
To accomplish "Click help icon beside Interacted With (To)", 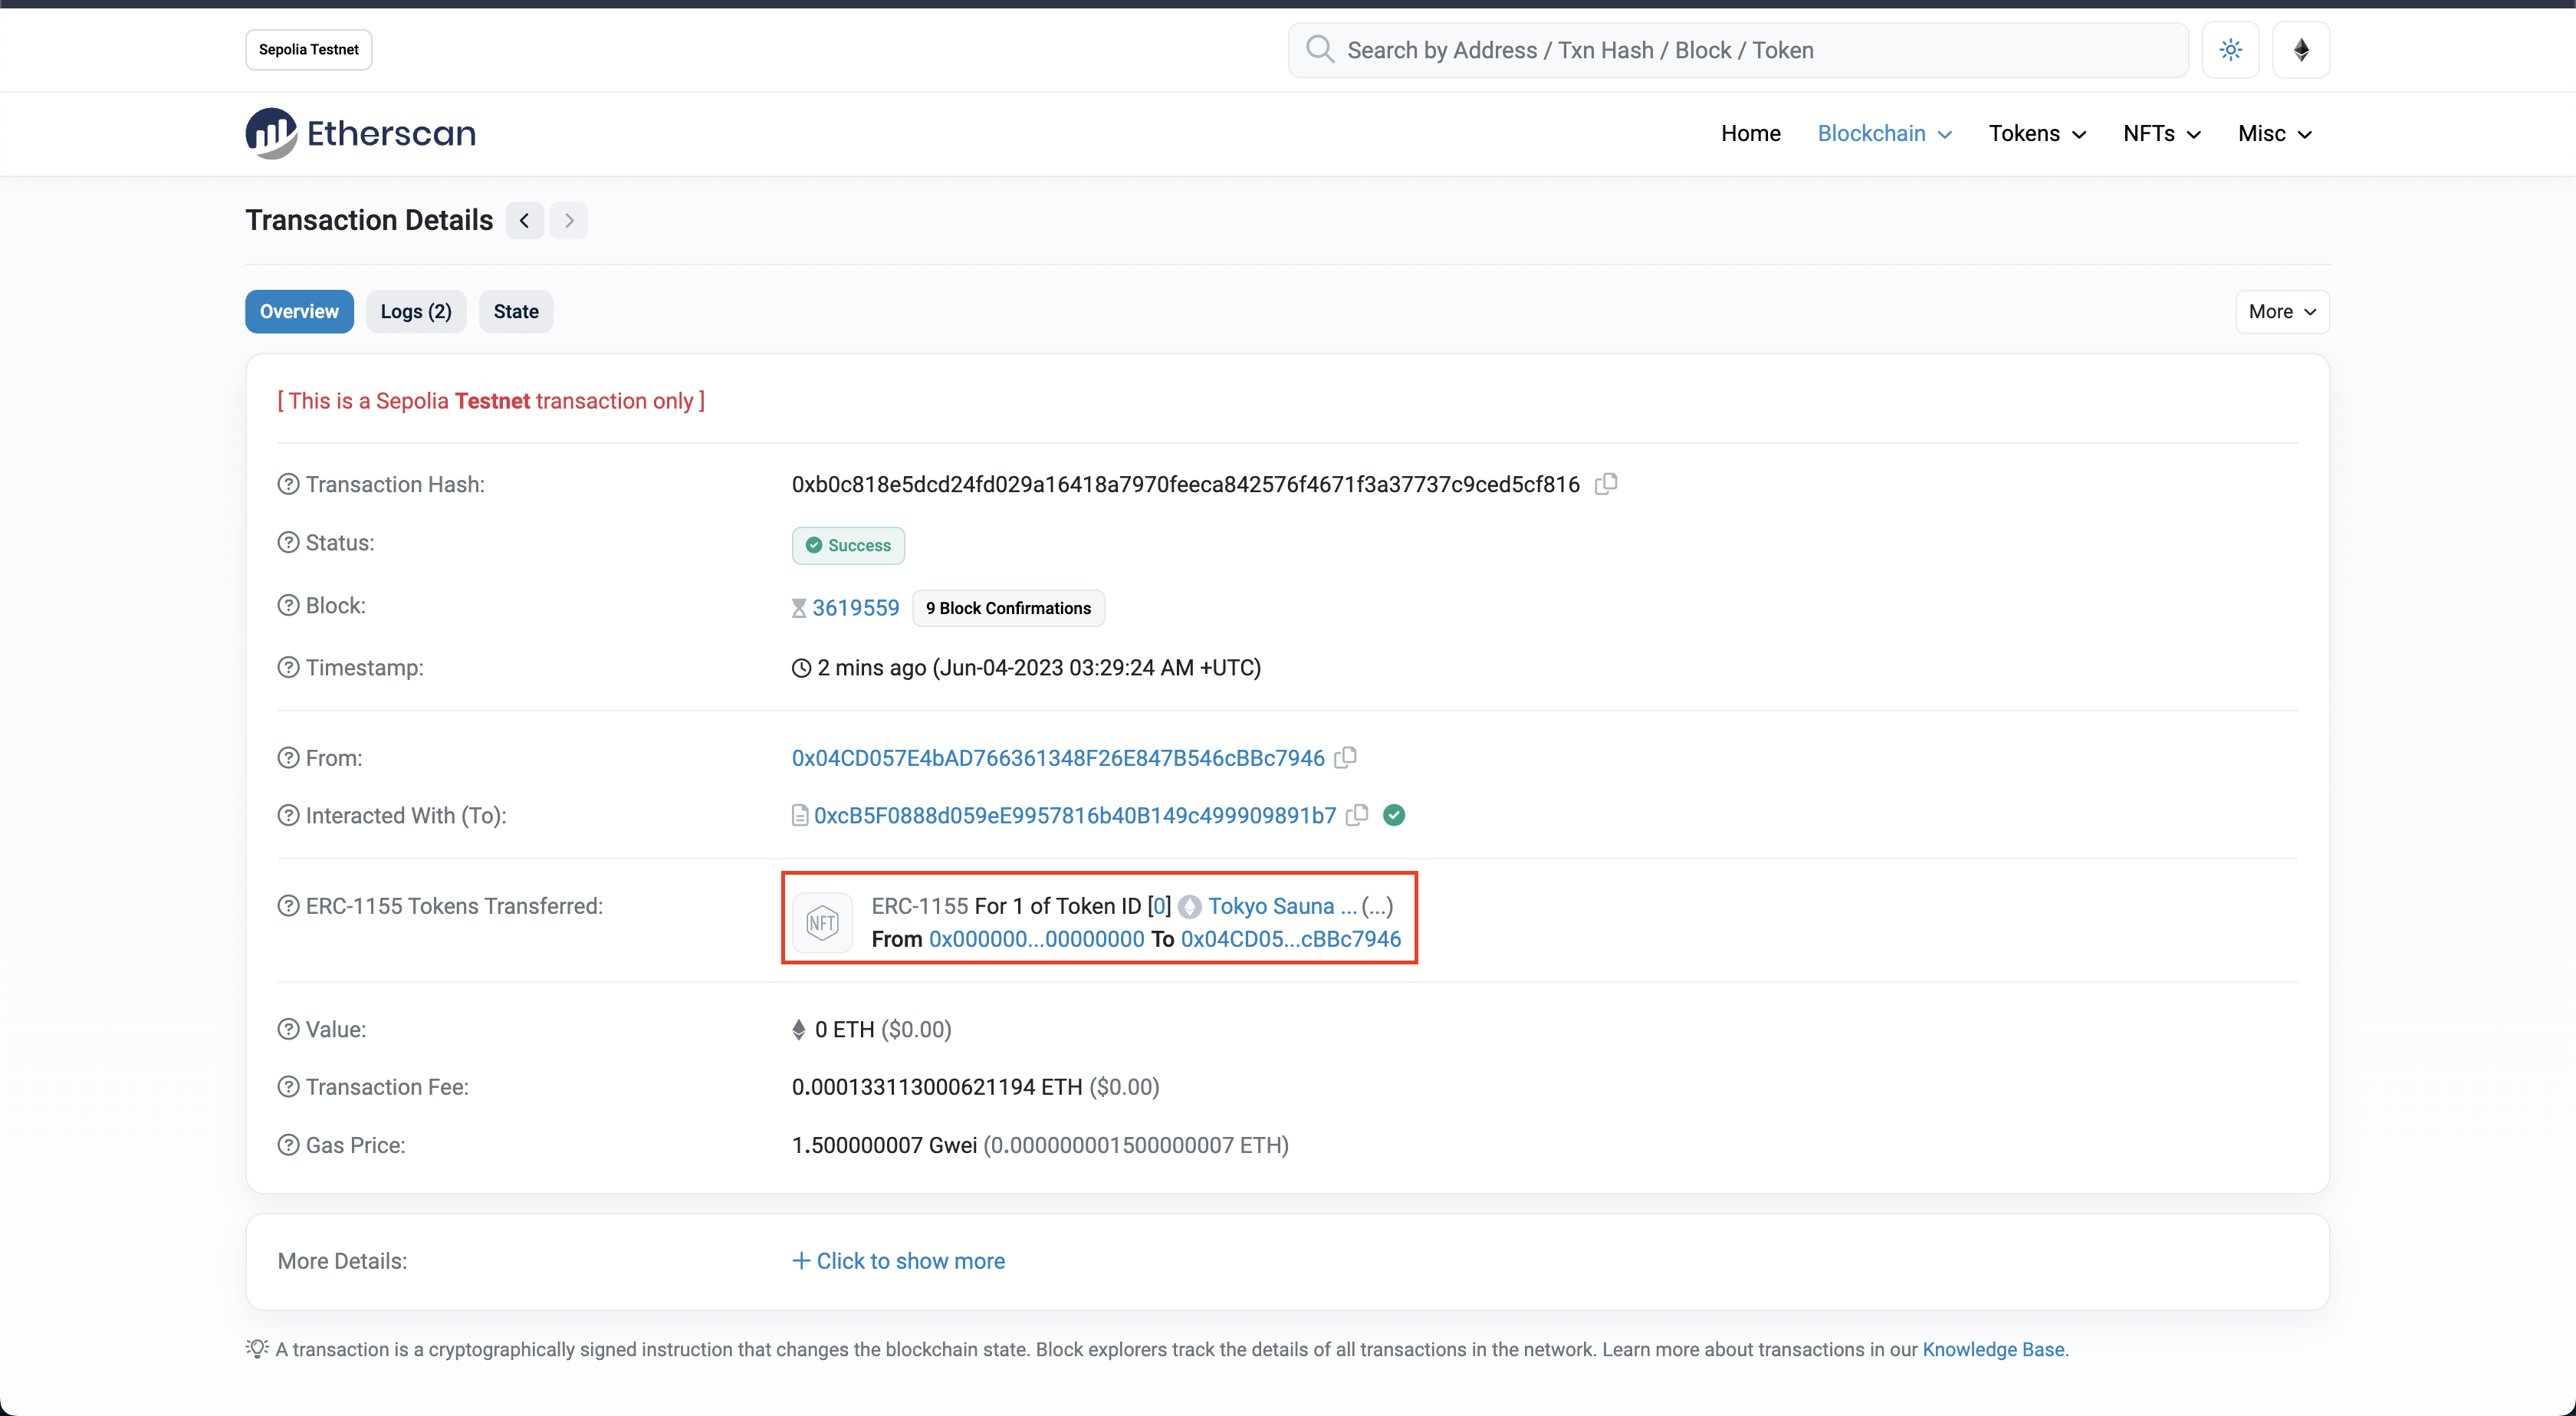I will click(x=288, y=815).
